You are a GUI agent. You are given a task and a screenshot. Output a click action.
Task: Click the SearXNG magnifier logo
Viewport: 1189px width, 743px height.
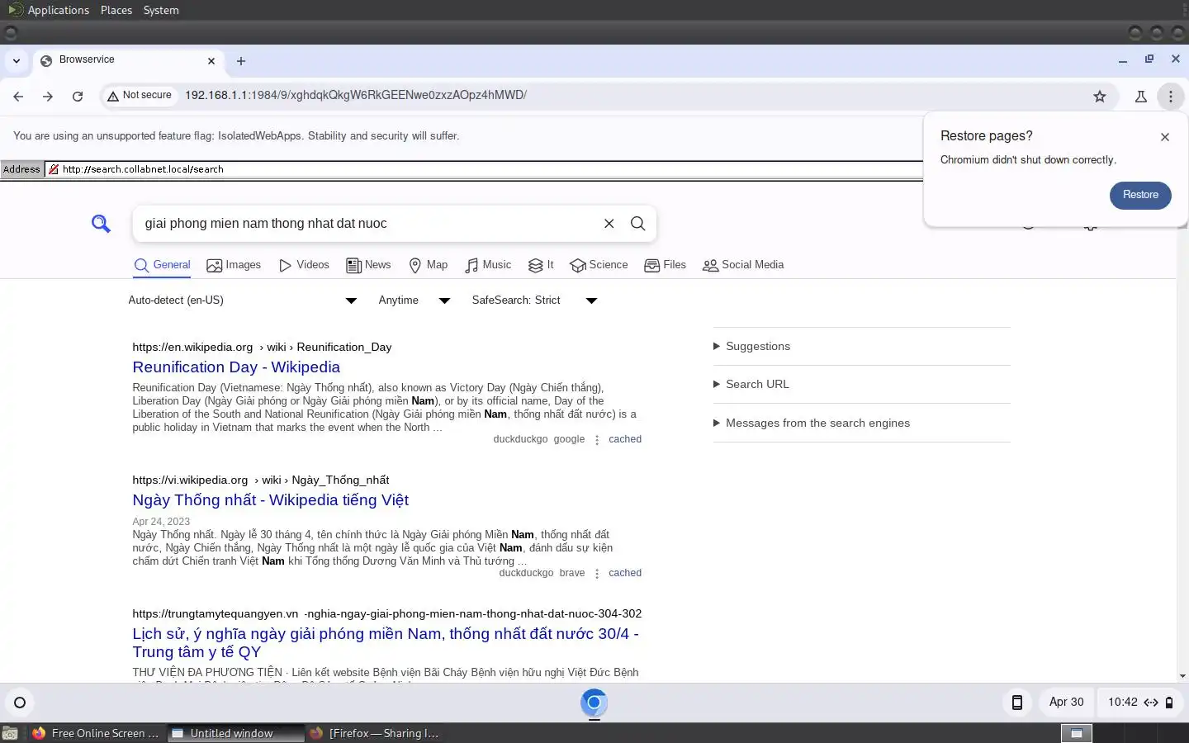pos(101,224)
